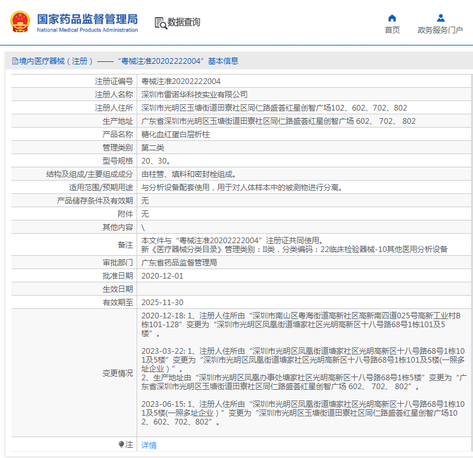
Task: Click management category 第二类
Action: (152, 148)
